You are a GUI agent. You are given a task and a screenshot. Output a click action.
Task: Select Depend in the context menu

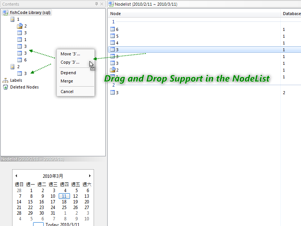click(68, 73)
